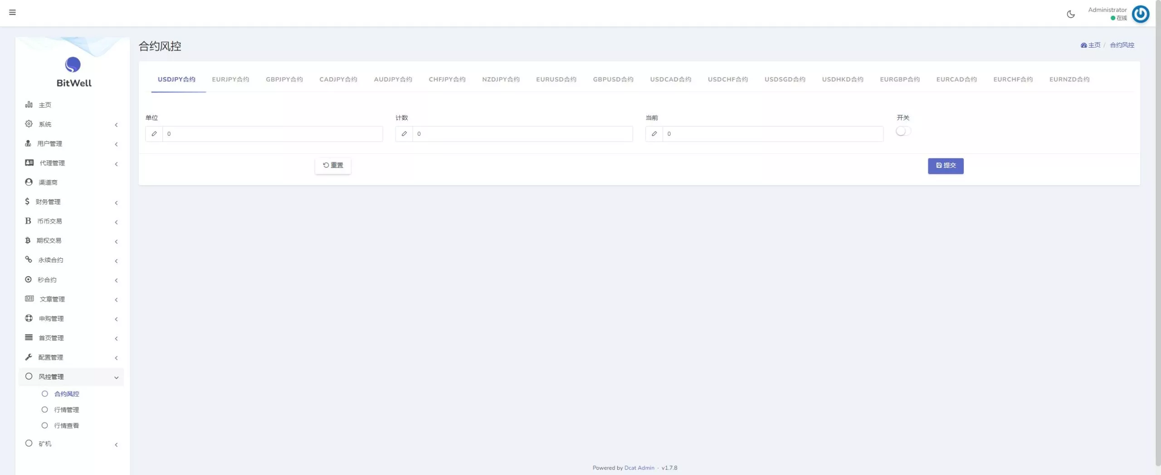Click the user circle icon beside 渠道商
The height and width of the screenshot is (475, 1161).
point(29,182)
